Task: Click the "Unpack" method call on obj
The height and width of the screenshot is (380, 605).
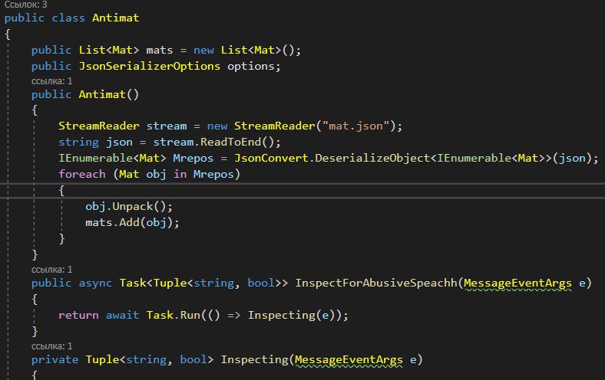Action: pos(133,206)
